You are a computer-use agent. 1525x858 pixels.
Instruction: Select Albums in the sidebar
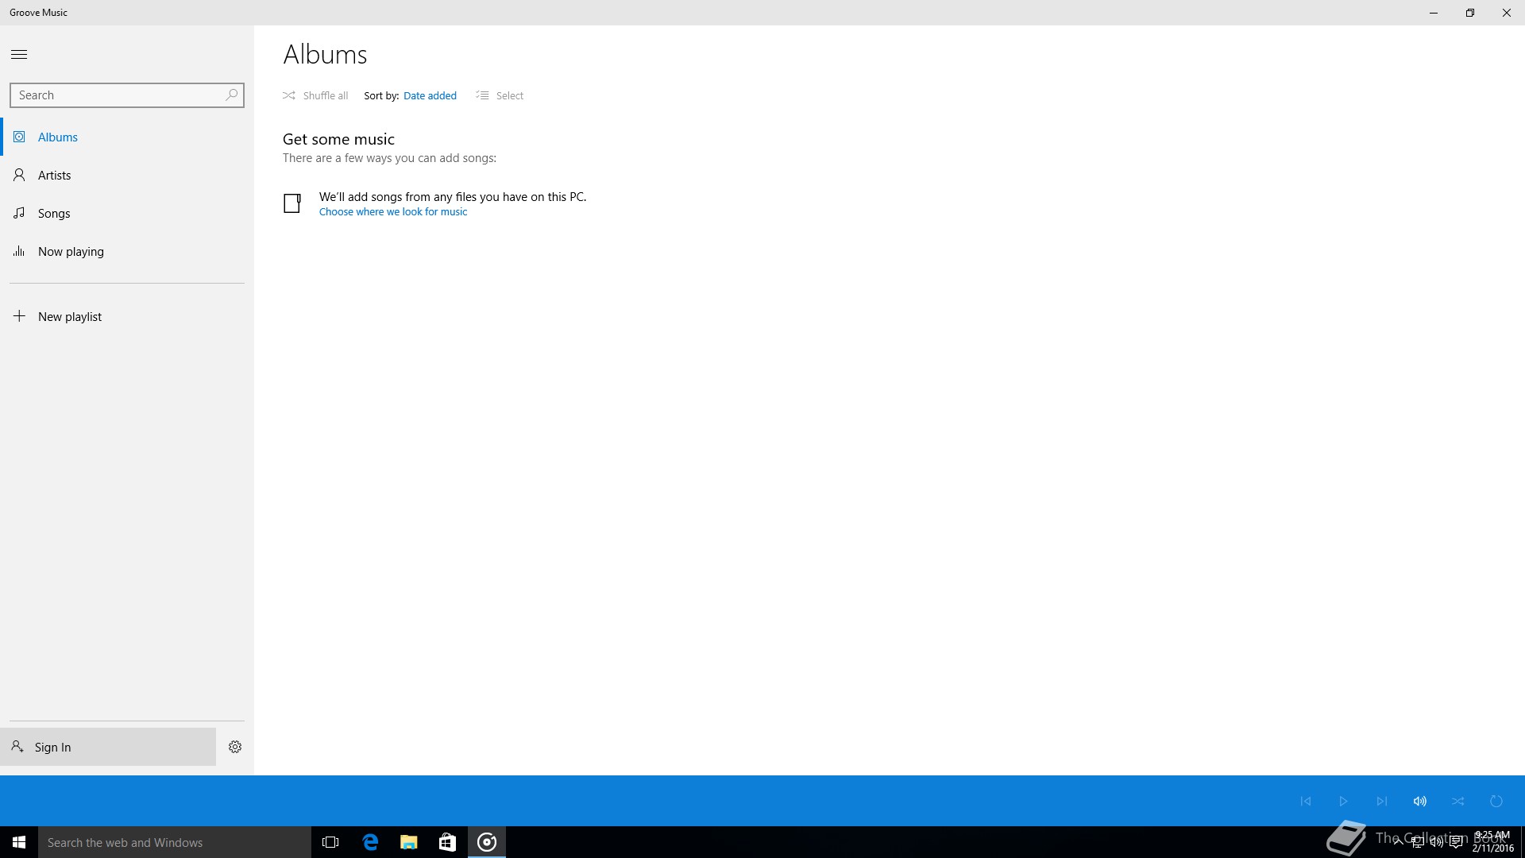click(127, 137)
